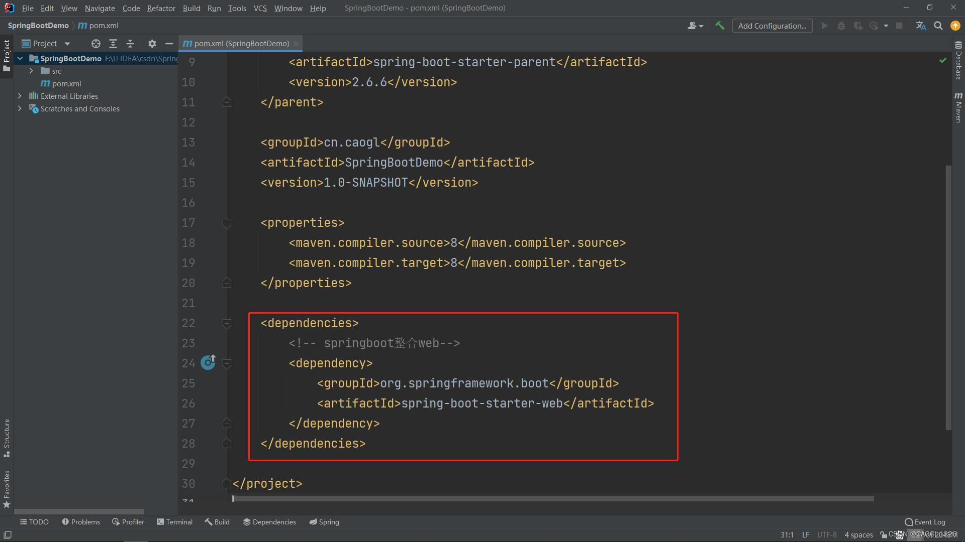Click the Build Project hammer icon
Viewport: 965px width, 542px height.
tap(720, 26)
